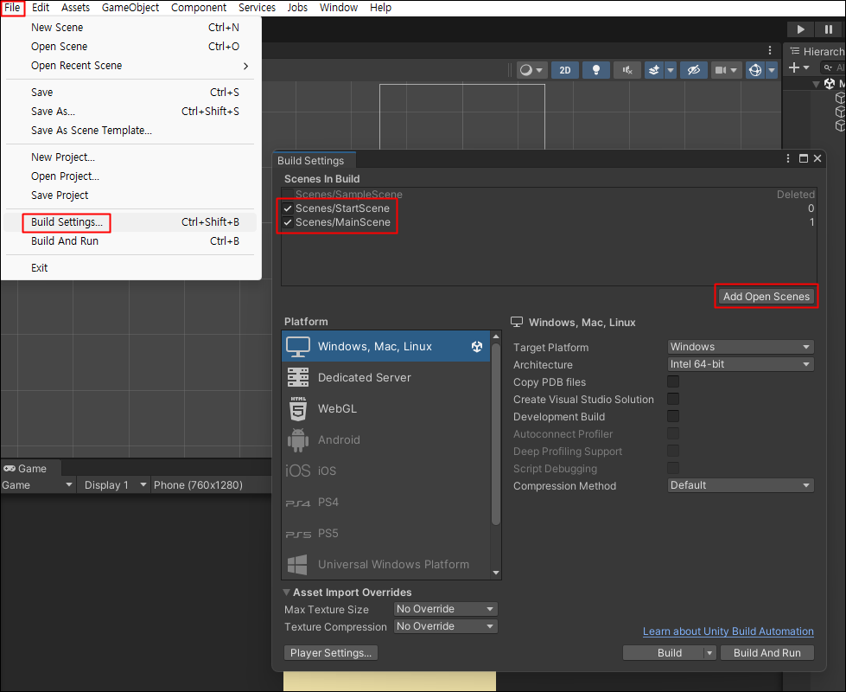Open Max Texture Size dropdown
The height and width of the screenshot is (692, 846).
pyautogui.click(x=445, y=609)
